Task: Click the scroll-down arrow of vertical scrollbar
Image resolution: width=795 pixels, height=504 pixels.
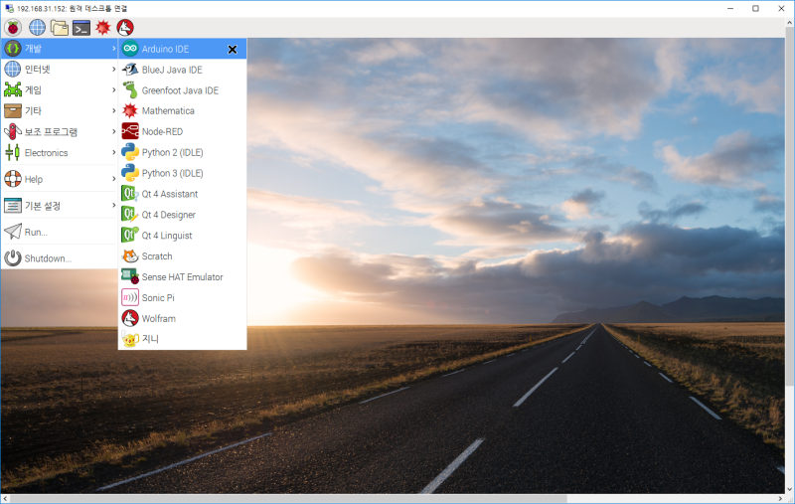Action: point(790,490)
